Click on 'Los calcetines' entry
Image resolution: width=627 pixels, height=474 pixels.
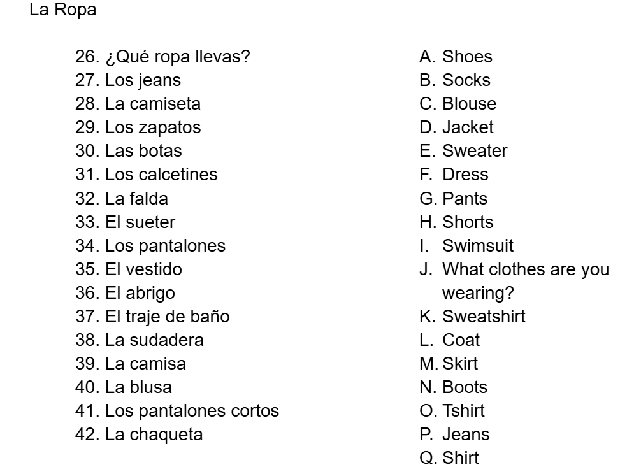[161, 175]
